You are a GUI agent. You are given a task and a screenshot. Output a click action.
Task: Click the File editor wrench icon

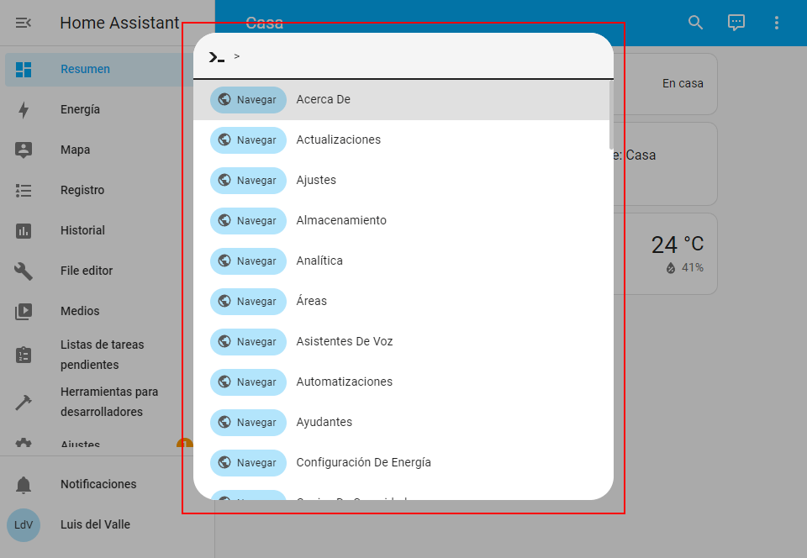click(x=24, y=271)
